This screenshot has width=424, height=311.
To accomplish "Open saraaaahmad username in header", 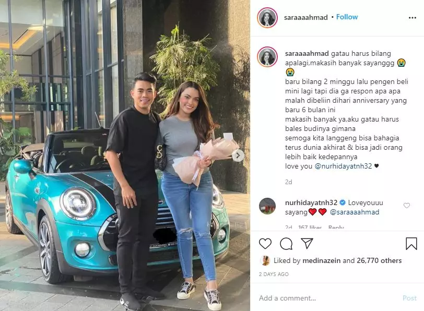I will click(306, 18).
